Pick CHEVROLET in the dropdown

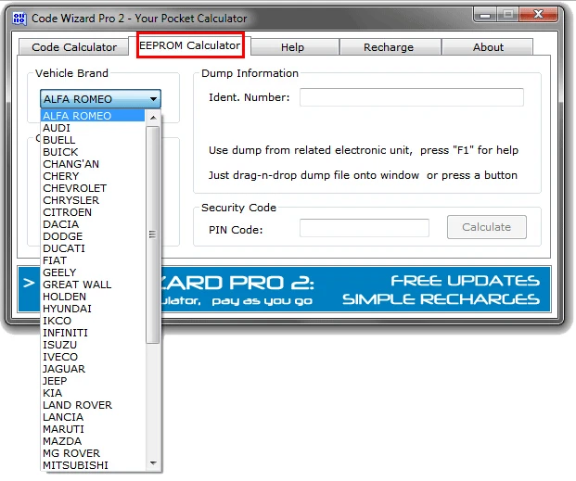tap(93, 188)
